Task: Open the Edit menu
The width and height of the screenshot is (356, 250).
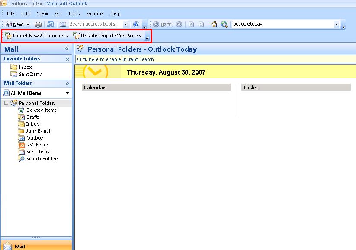Action: point(26,14)
